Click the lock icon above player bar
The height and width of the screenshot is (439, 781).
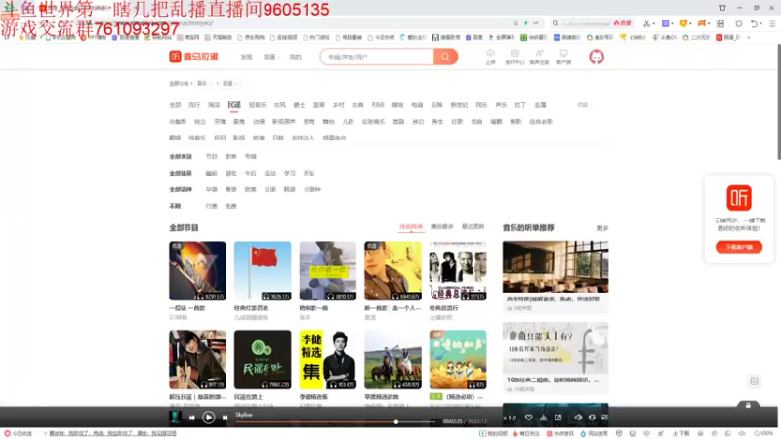[x=748, y=405]
